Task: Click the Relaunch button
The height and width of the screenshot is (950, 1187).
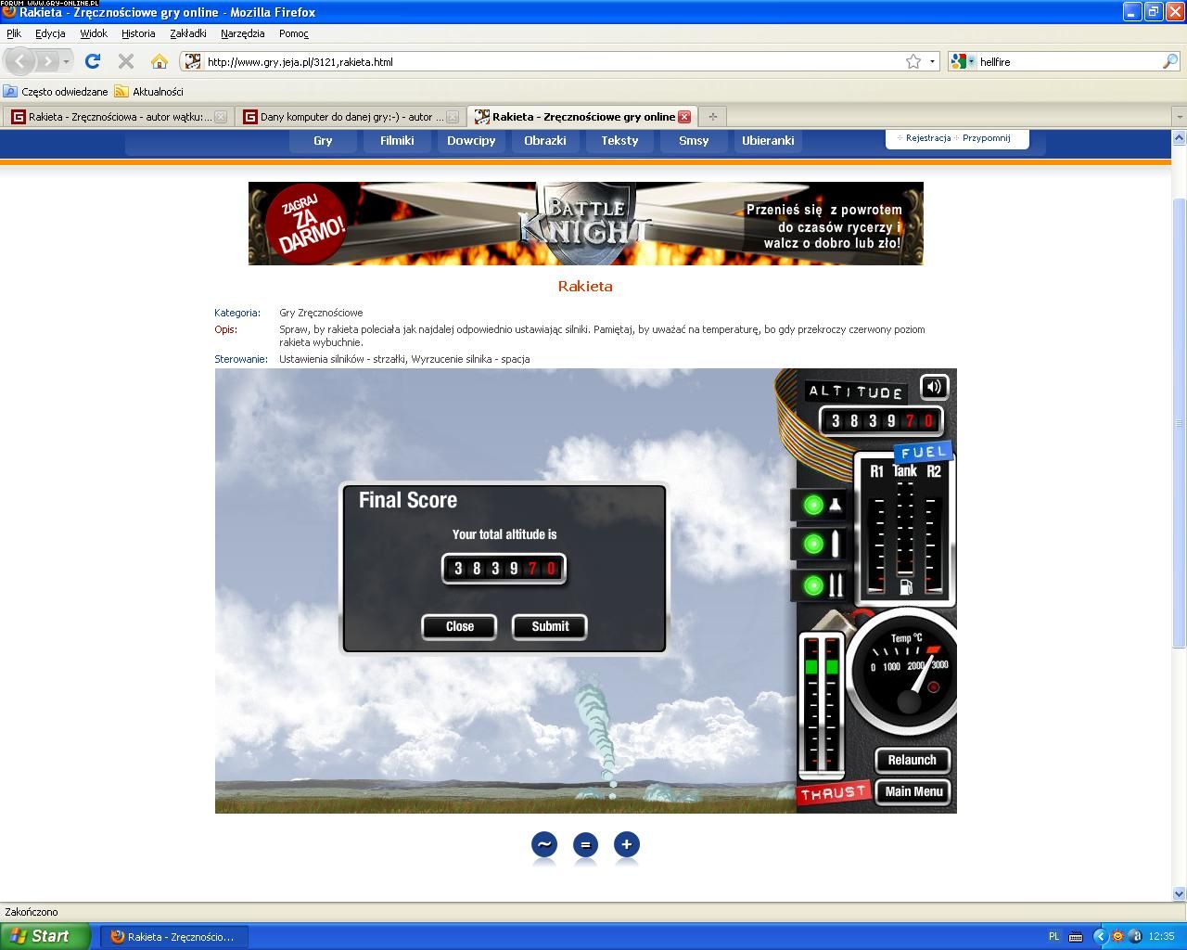Action: coord(912,760)
